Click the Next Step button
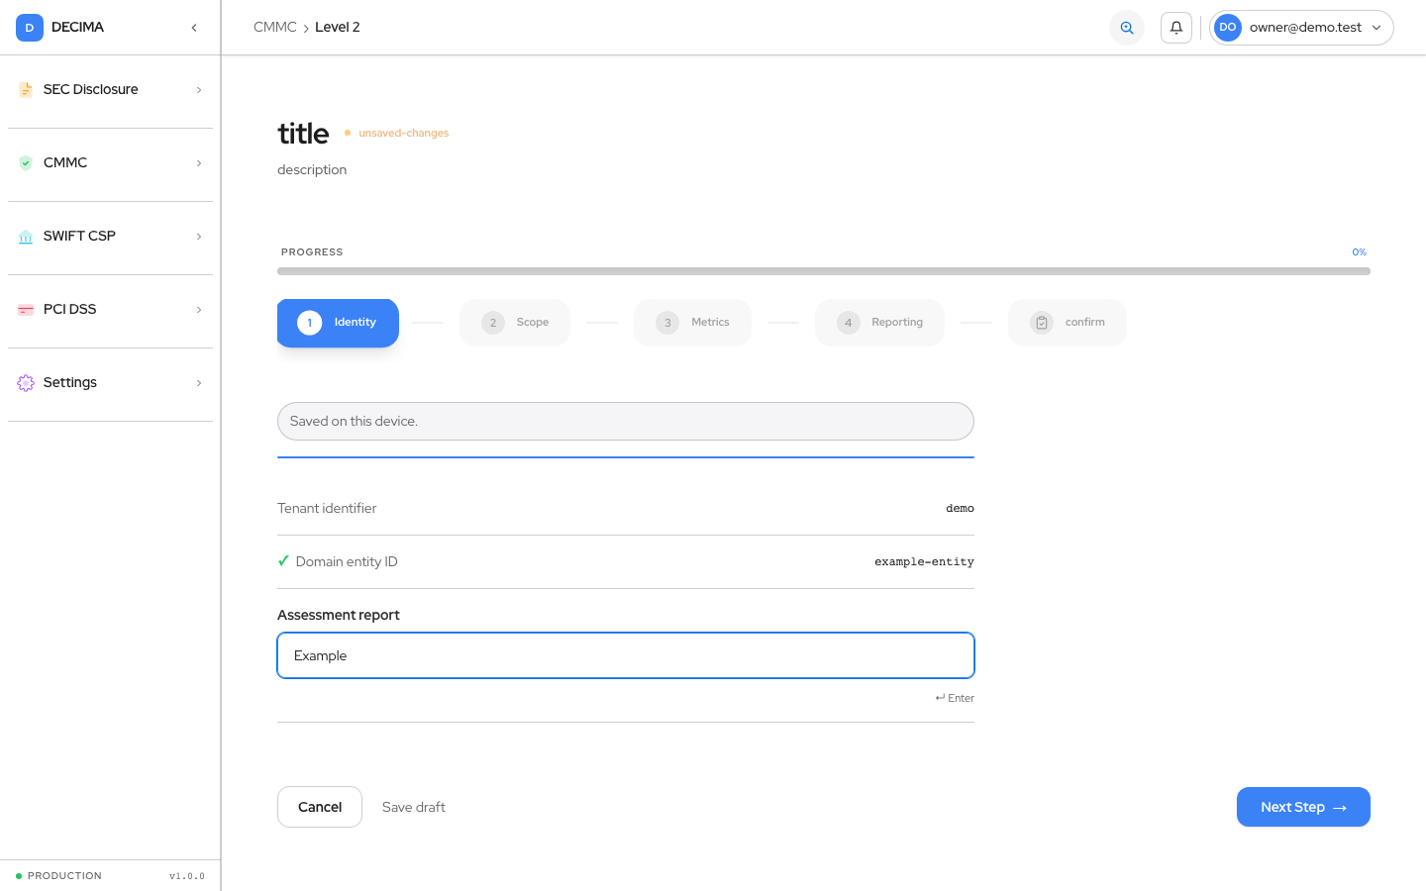 pyautogui.click(x=1303, y=807)
